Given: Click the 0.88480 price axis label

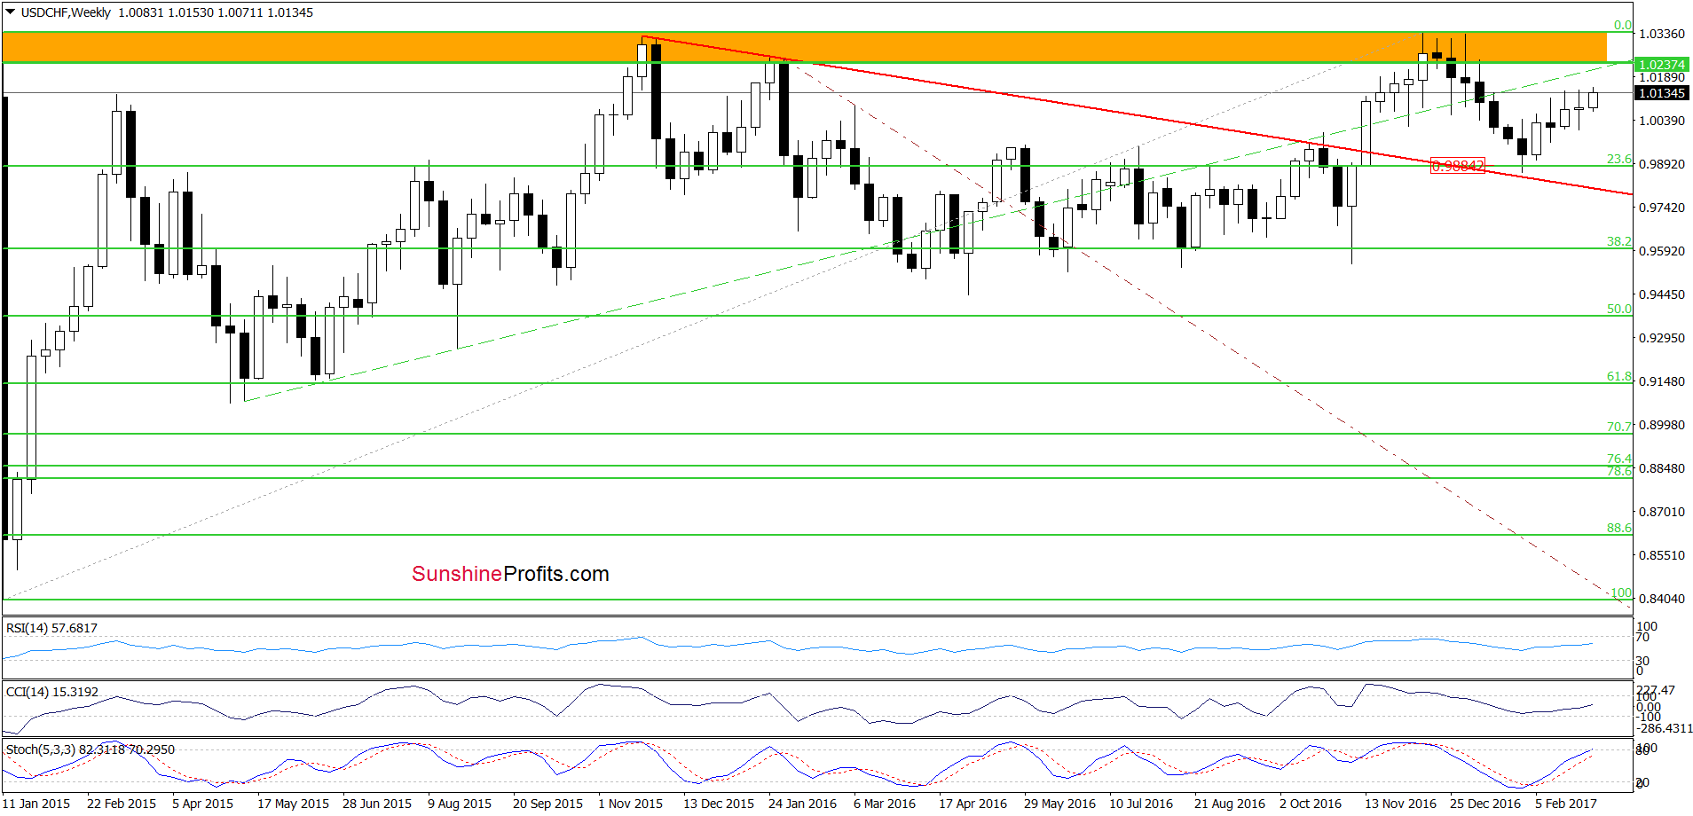Looking at the screenshot, I should click(1662, 468).
